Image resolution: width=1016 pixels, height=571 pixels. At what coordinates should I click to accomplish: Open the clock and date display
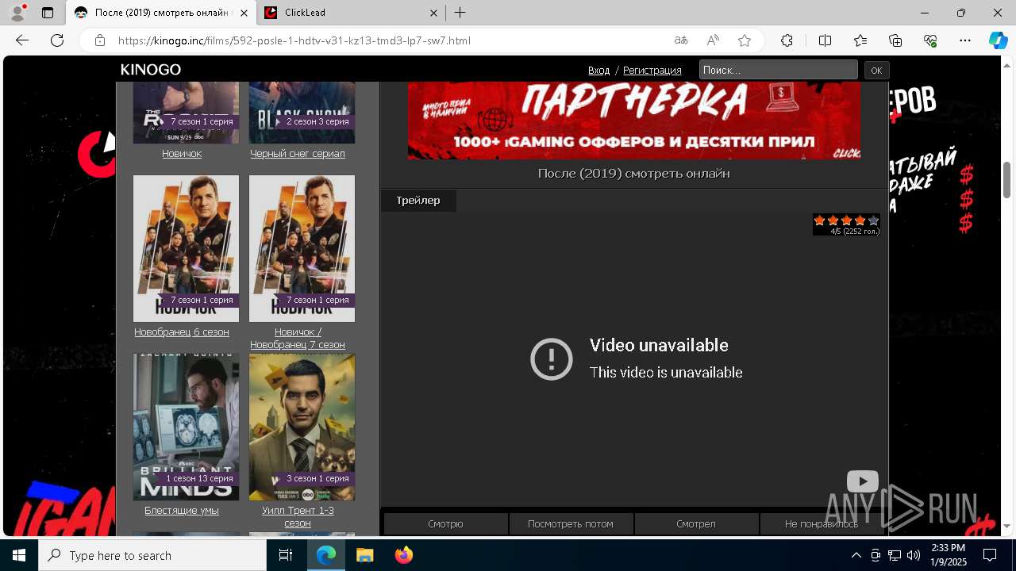[949, 555]
